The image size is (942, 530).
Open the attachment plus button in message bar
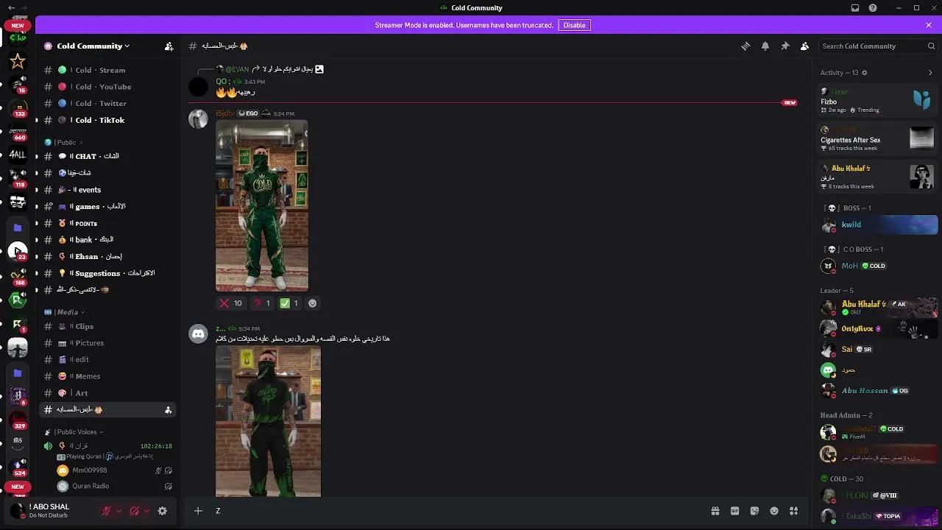198,511
